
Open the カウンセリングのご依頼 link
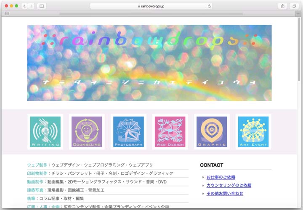pos(229,185)
